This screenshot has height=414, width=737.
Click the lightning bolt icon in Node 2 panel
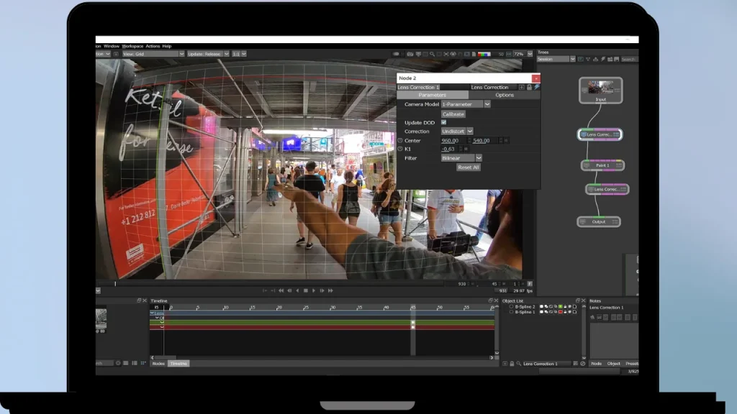(x=536, y=87)
